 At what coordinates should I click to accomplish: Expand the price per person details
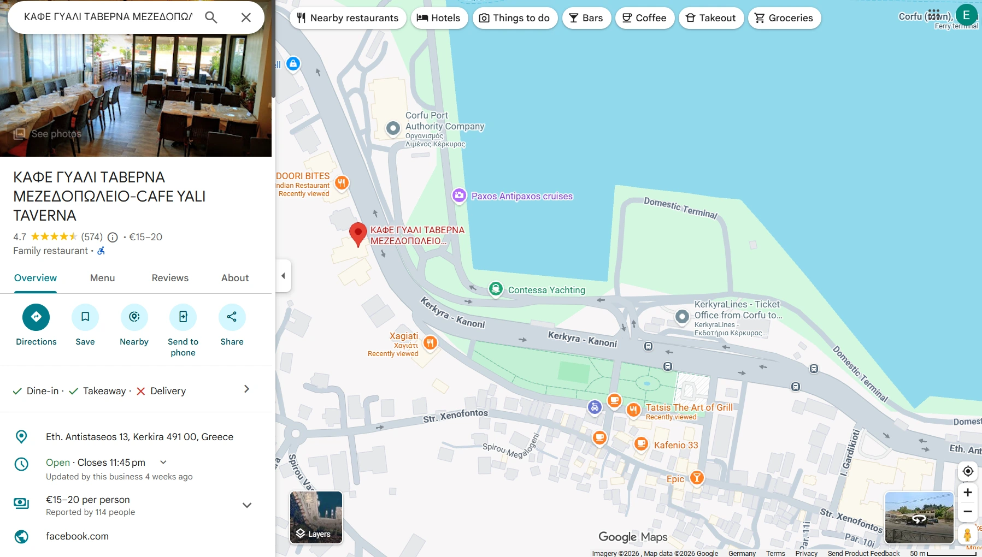coord(247,505)
